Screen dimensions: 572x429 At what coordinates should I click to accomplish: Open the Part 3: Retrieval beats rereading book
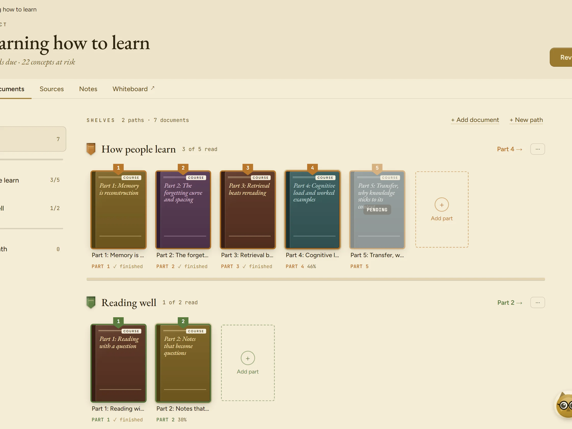point(248,210)
